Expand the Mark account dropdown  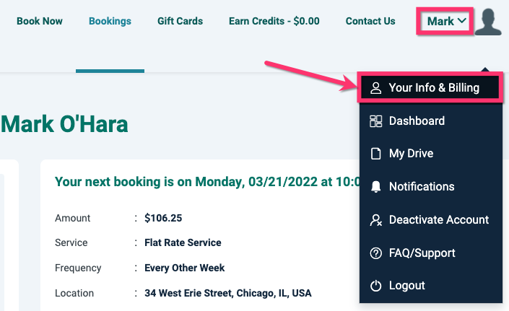445,21
